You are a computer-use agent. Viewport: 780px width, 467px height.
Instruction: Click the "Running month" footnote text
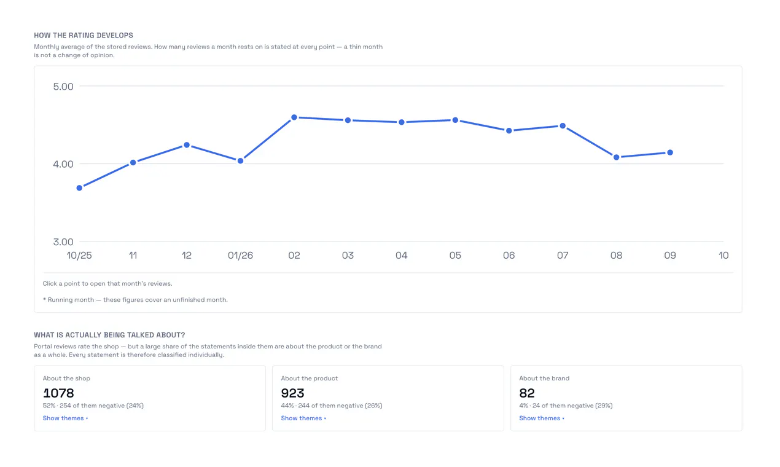(135, 300)
